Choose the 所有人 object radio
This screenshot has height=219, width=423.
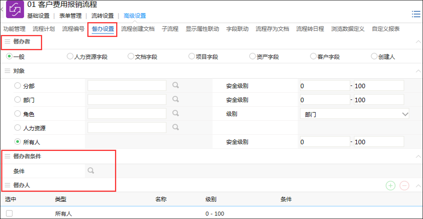[18, 142]
